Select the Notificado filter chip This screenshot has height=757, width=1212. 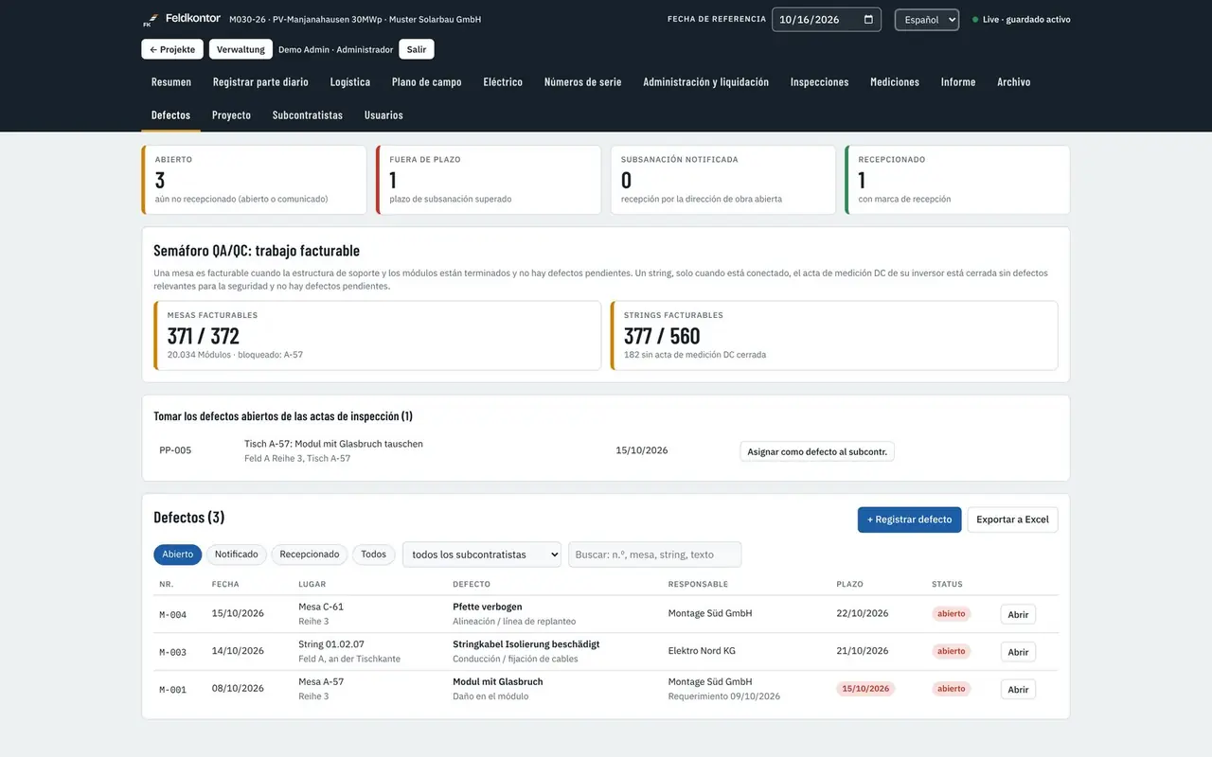point(237,555)
